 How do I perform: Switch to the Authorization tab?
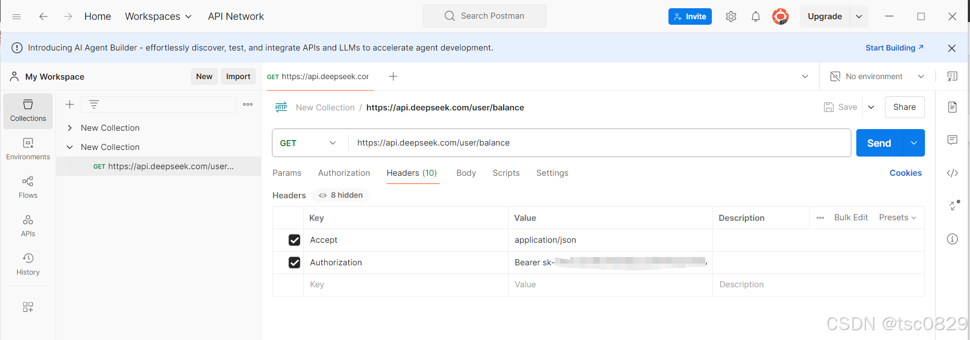click(x=344, y=173)
